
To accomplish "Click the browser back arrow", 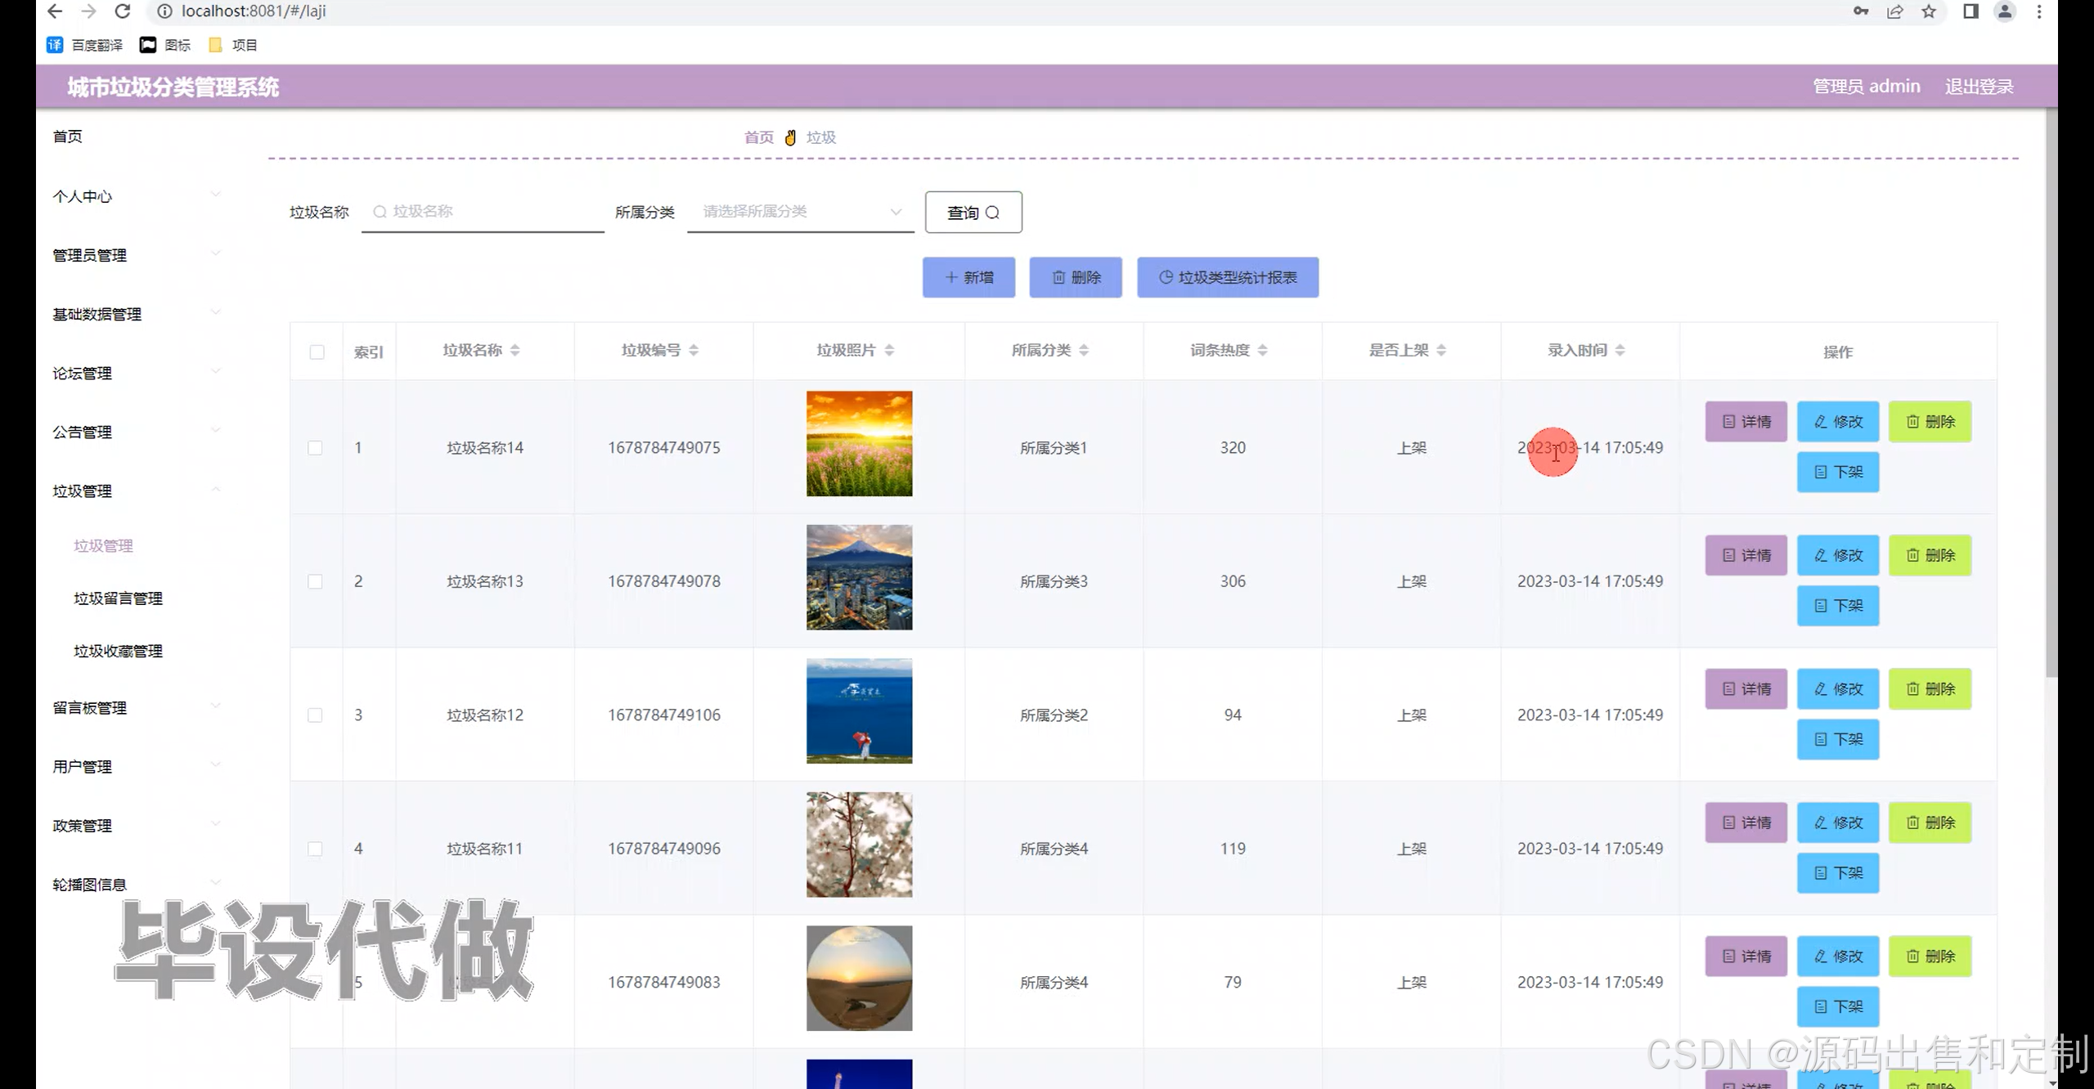I will click(x=55, y=11).
